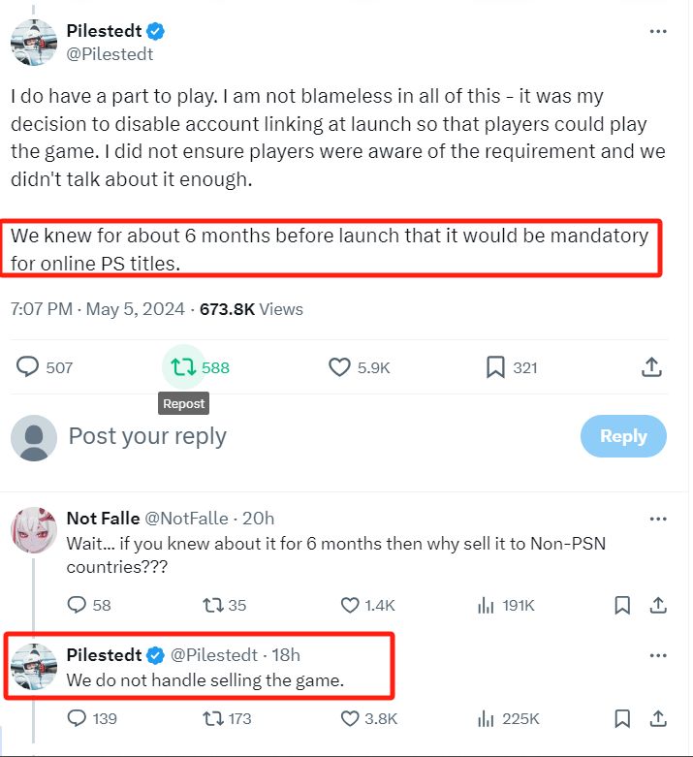This screenshot has width=693, height=757.
Task: Bookmark the main post showing 321 bookmarks
Action: (x=495, y=367)
